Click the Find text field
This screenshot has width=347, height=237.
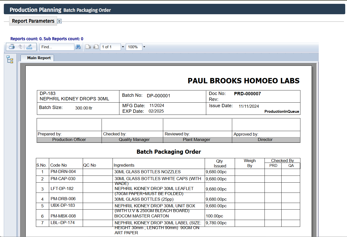coord(57,47)
